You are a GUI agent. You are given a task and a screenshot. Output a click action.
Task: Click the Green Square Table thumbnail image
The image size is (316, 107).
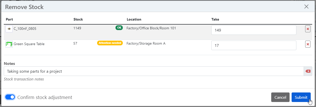pos(9,44)
